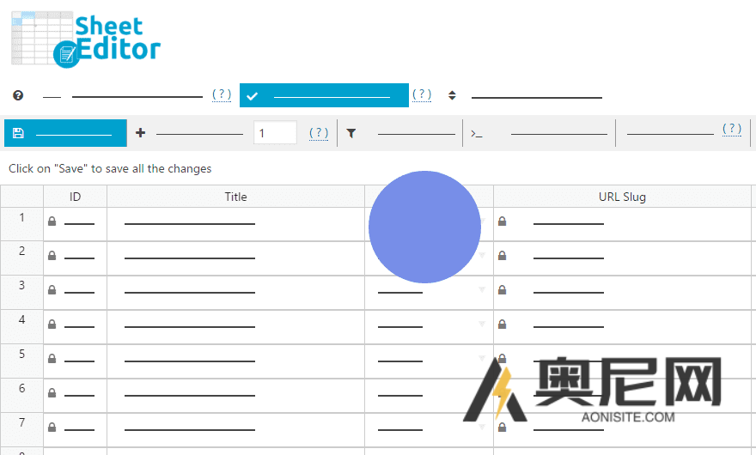Open the dropdown arrow in row 5's third column
This screenshot has width=756, height=455.
click(x=482, y=358)
